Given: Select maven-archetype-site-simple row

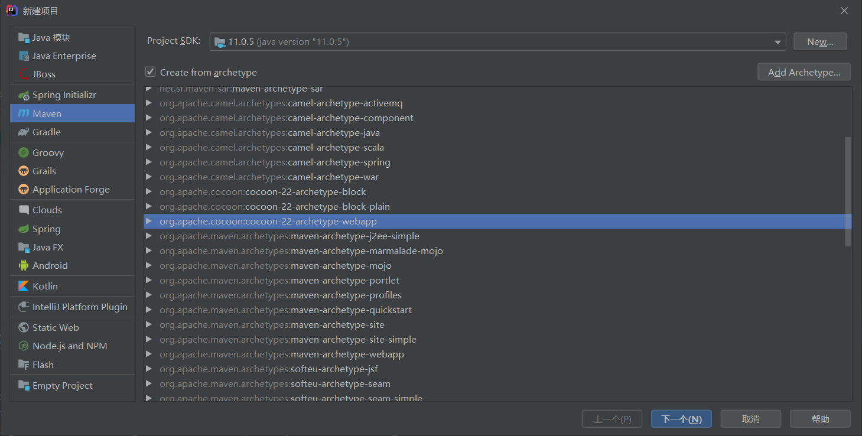Looking at the screenshot, I should point(497,340).
